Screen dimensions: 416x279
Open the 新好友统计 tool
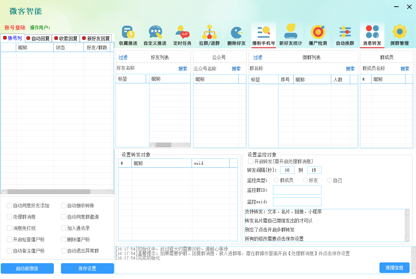pyautogui.click(x=291, y=35)
